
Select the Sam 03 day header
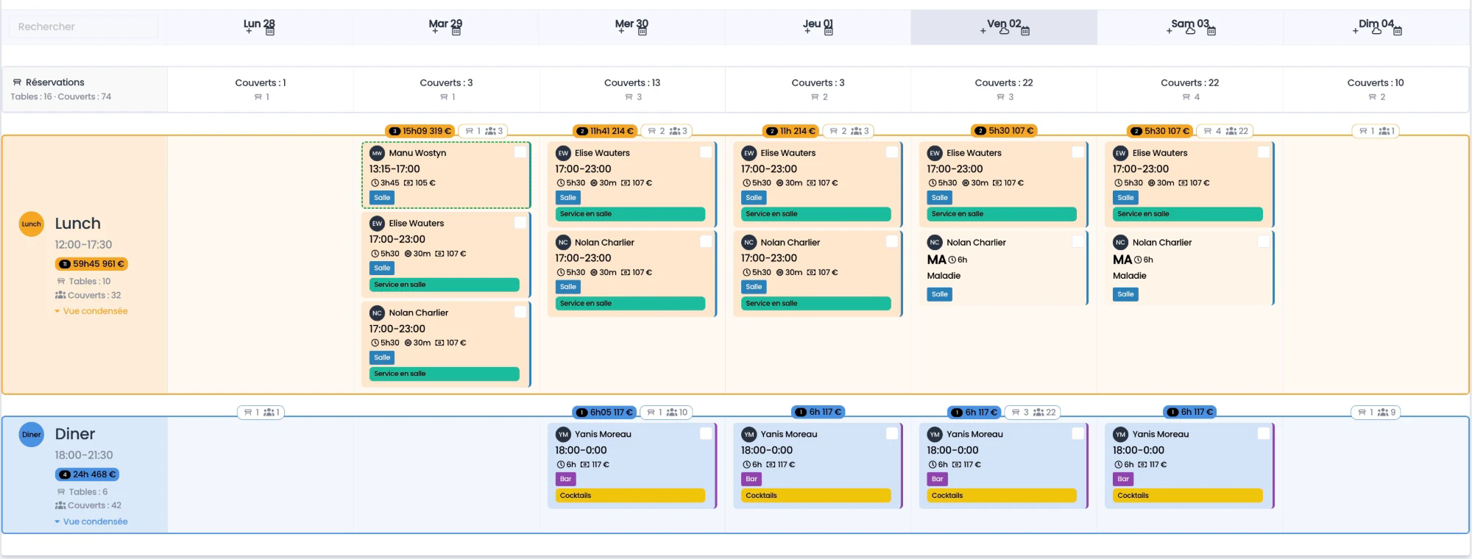(x=1190, y=27)
